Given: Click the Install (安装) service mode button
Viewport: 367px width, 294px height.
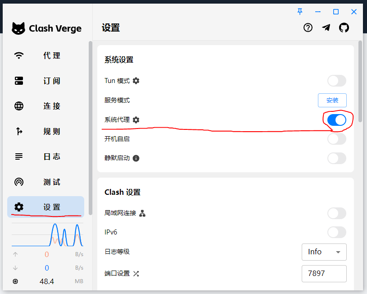Looking at the screenshot, I should pyautogui.click(x=332, y=101).
